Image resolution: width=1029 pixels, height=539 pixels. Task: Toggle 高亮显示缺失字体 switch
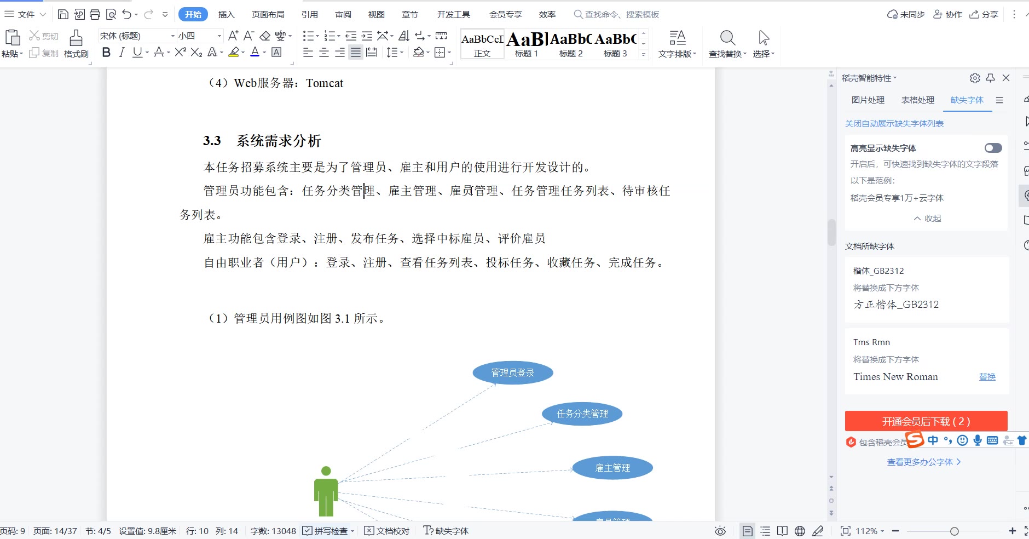coord(993,148)
